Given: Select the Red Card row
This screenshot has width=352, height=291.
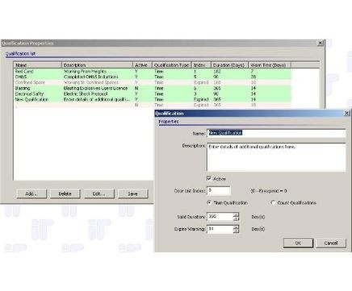Looking at the screenshot, I should point(153,71).
